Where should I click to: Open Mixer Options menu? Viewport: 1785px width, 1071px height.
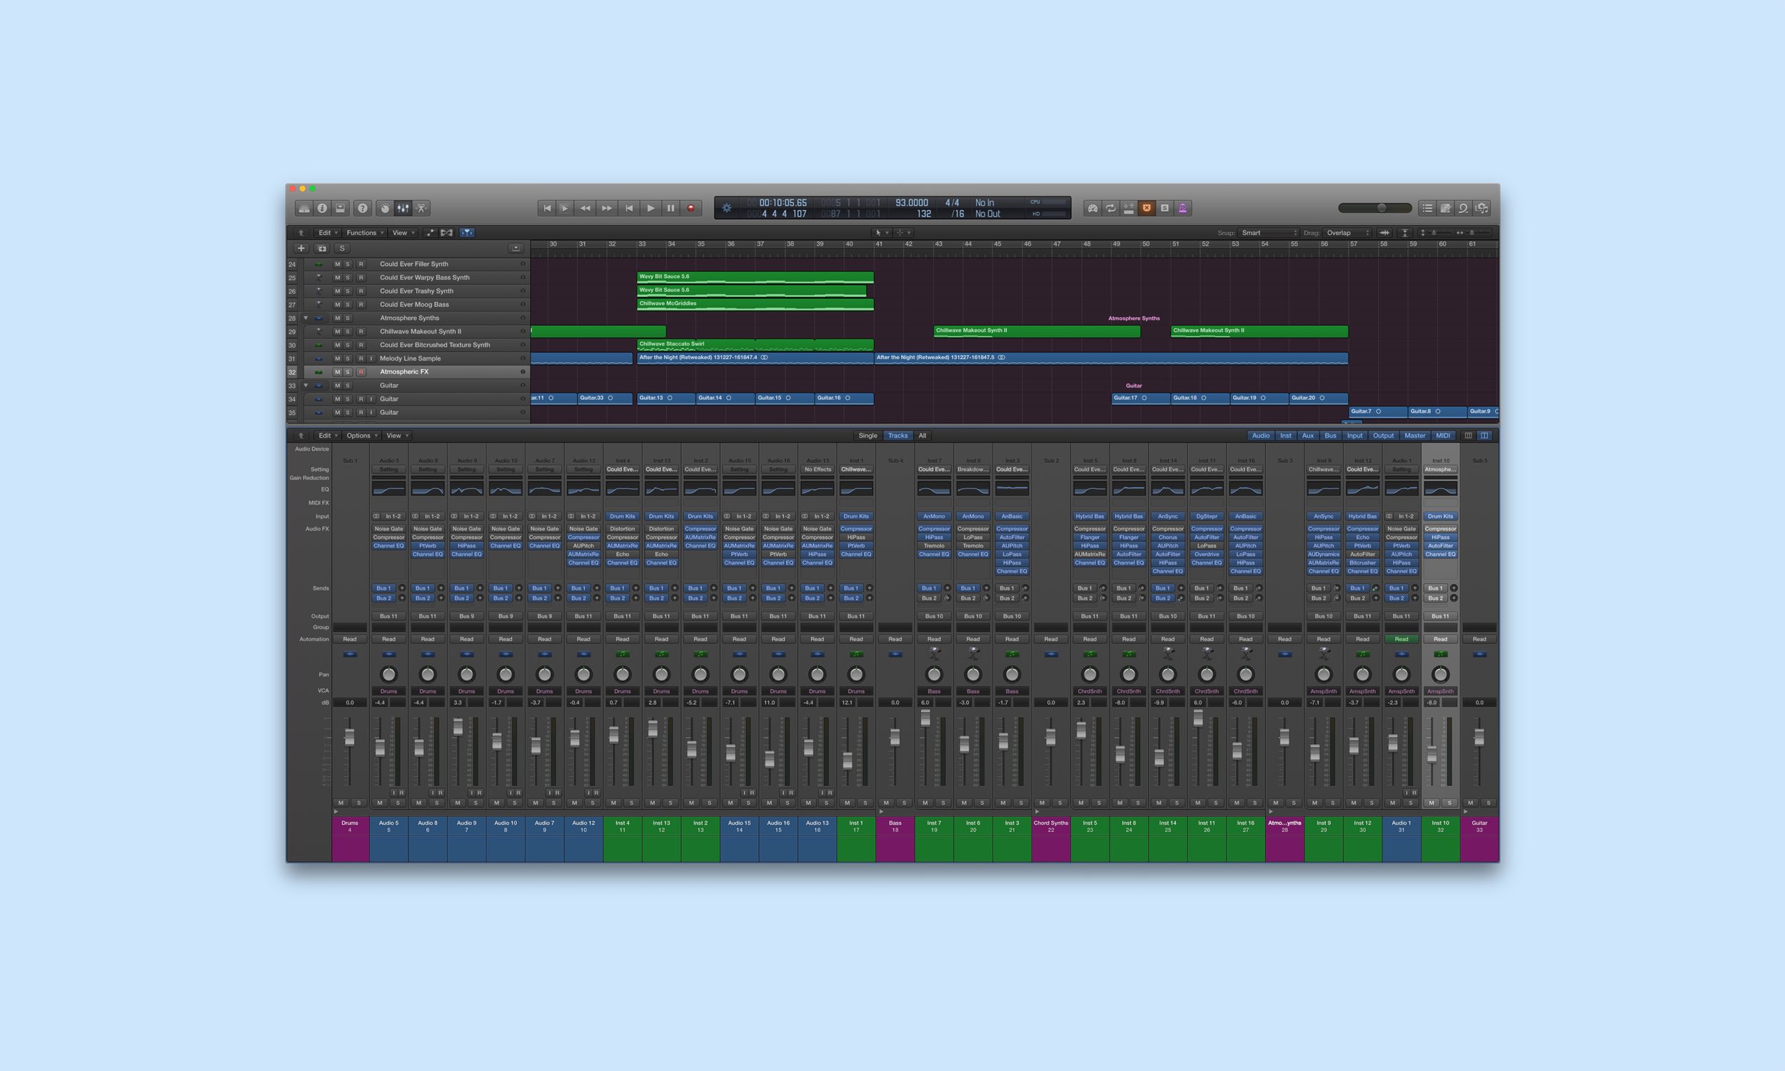pos(361,436)
